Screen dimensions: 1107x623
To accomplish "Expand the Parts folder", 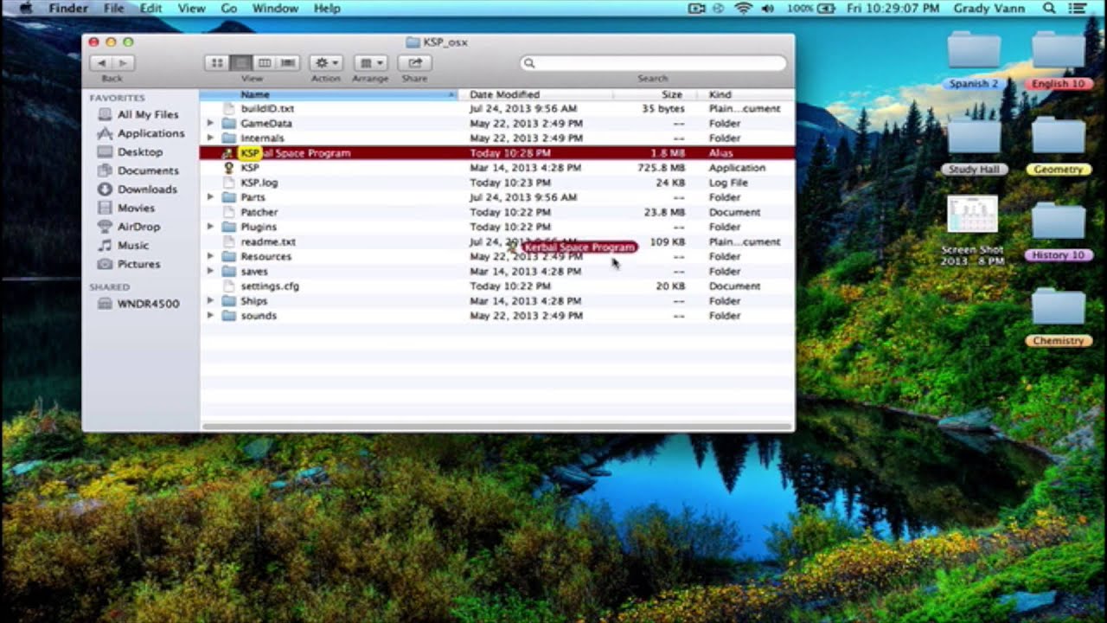I will (210, 197).
